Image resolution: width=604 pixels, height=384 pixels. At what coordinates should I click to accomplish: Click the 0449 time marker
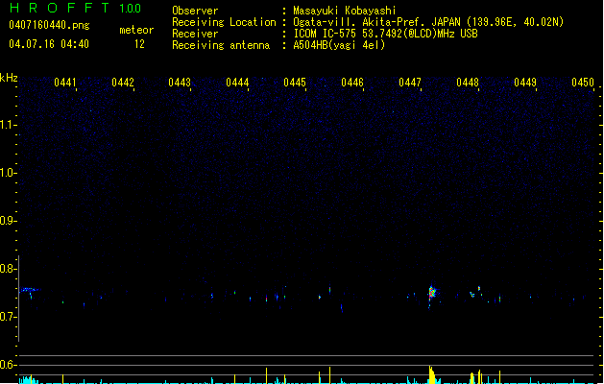(525, 83)
